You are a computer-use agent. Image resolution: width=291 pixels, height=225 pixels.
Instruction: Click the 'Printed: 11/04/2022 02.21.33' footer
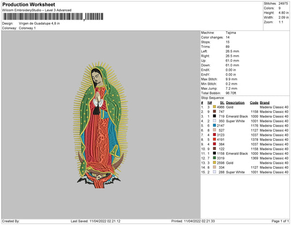[193, 221]
